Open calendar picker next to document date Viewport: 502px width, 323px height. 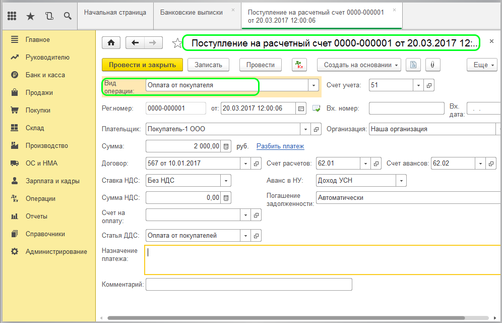[x=301, y=108]
